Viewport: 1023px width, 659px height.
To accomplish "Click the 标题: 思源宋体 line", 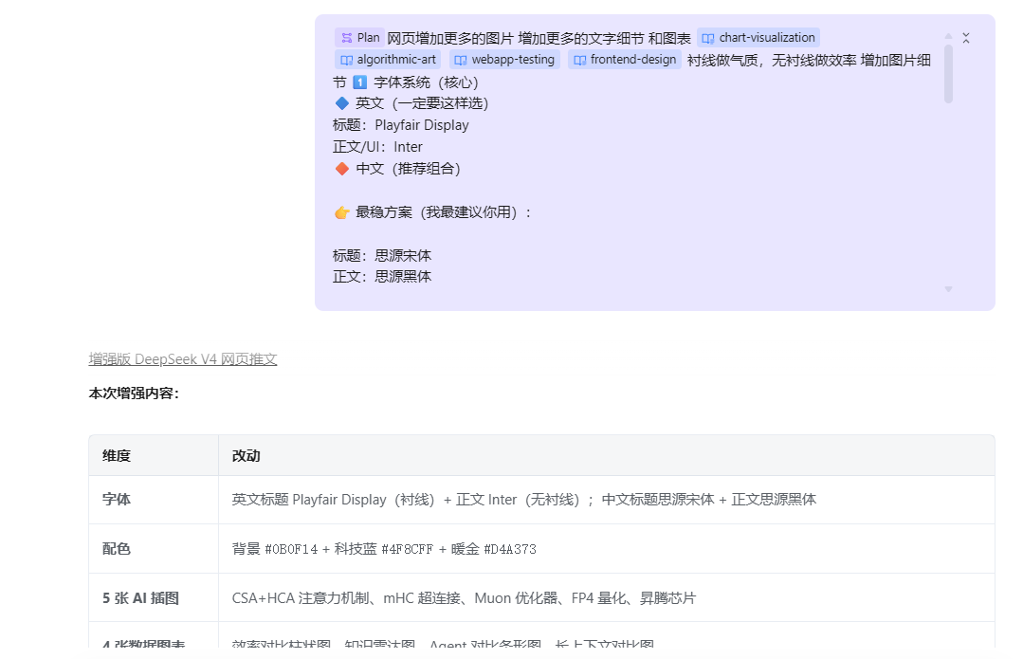I will point(382,256).
